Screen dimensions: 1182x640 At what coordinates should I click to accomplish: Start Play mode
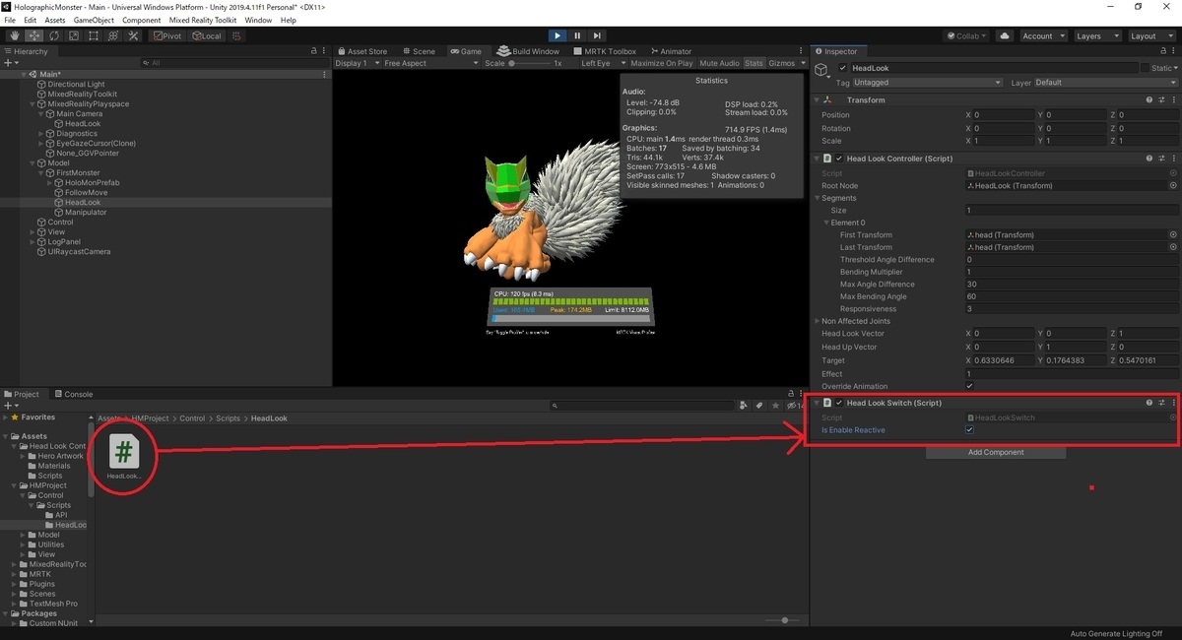point(557,35)
